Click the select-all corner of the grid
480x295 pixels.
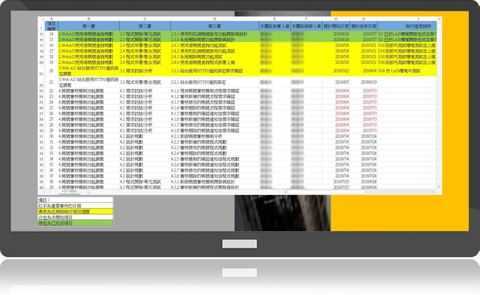pyautogui.click(x=41, y=19)
